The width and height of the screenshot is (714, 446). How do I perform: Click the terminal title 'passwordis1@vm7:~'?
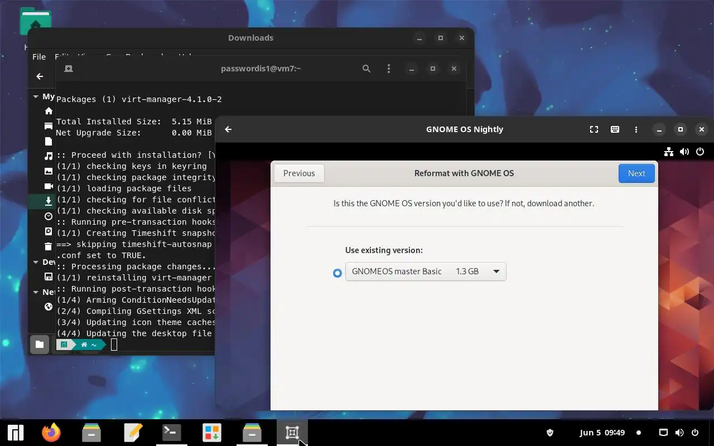pos(261,69)
